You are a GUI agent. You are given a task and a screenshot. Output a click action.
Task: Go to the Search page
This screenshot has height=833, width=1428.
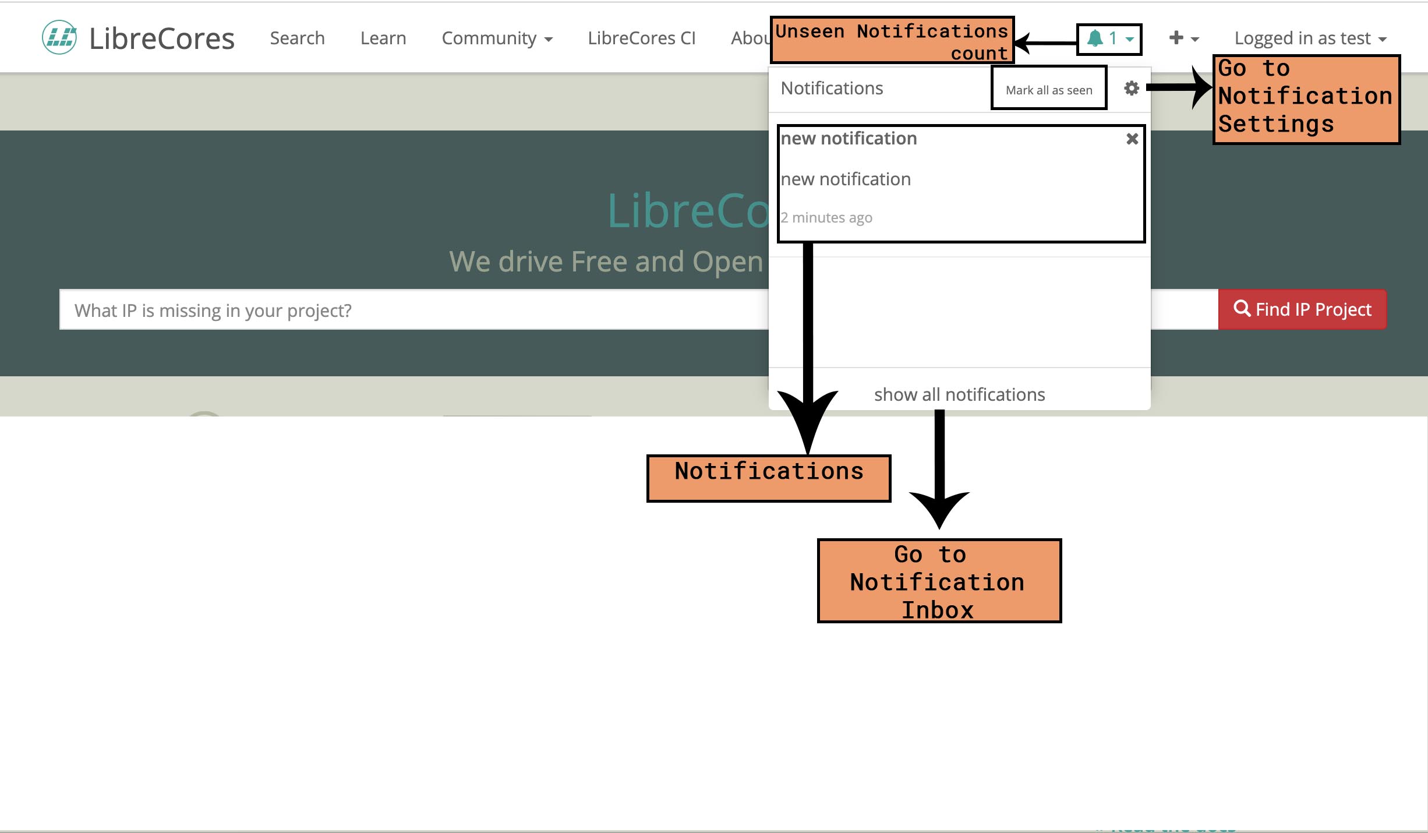point(297,38)
